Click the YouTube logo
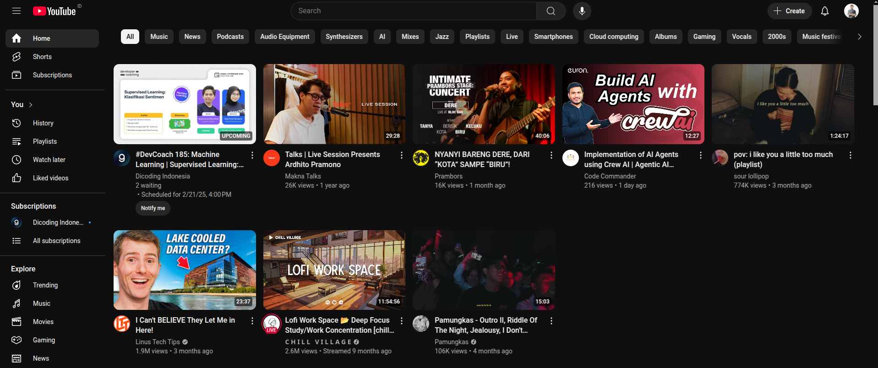 [54, 11]
